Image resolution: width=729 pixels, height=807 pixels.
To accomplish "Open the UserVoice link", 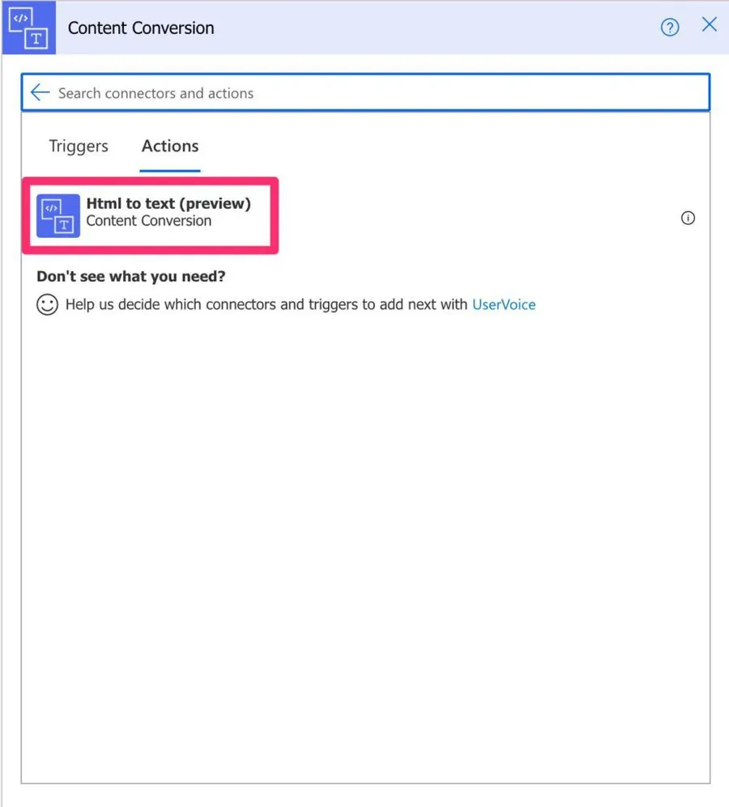I will [x=503, y=304].
